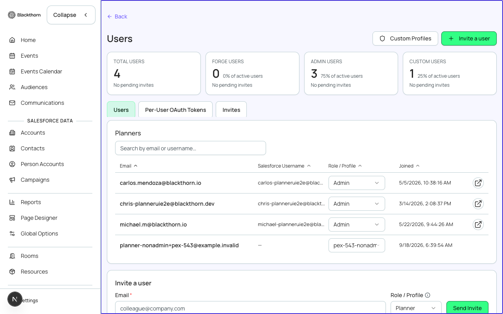
Task: Click joined date 9/18/2026, 6:39:54 AM
Action: click(426, 245)
